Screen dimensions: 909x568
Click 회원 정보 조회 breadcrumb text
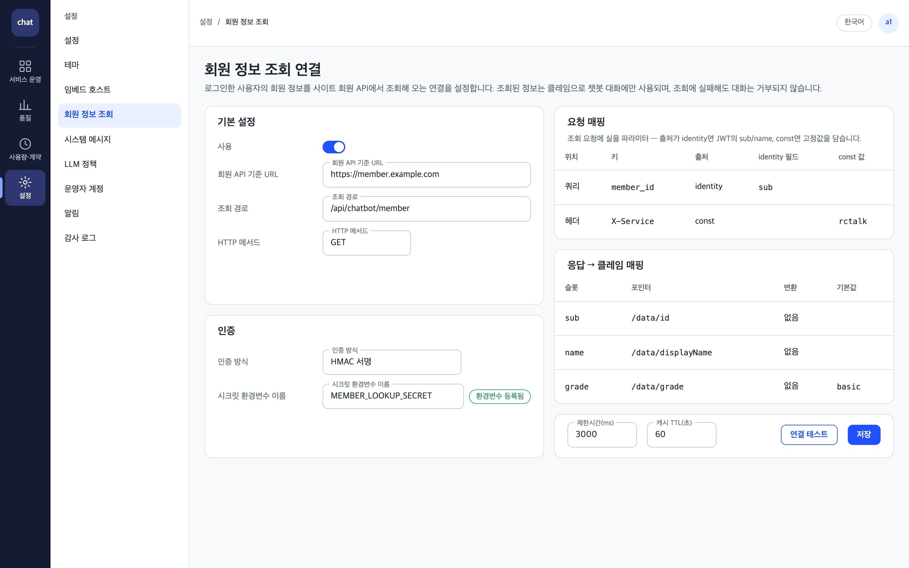[247, 22]
